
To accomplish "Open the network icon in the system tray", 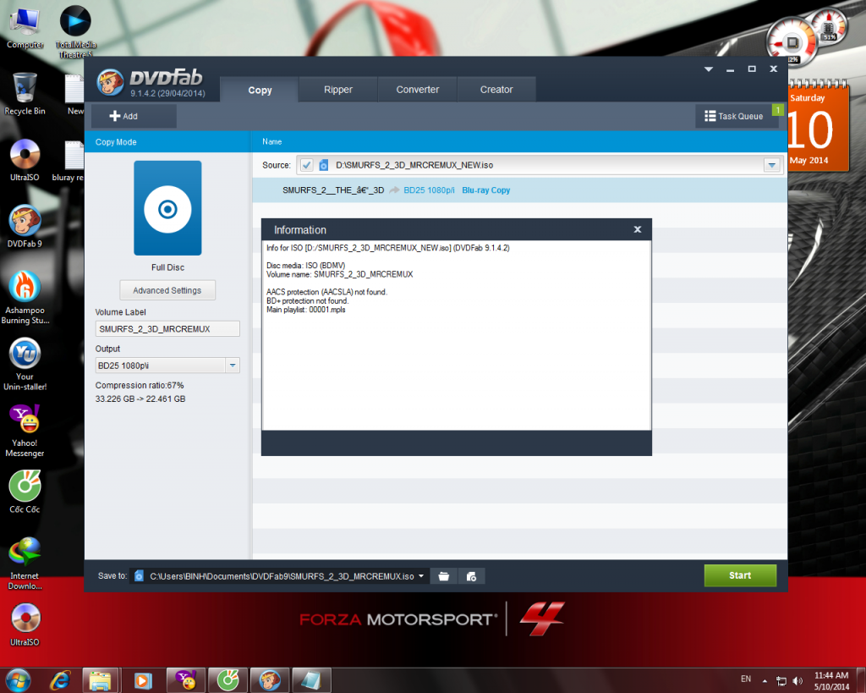I will (781, 681).
